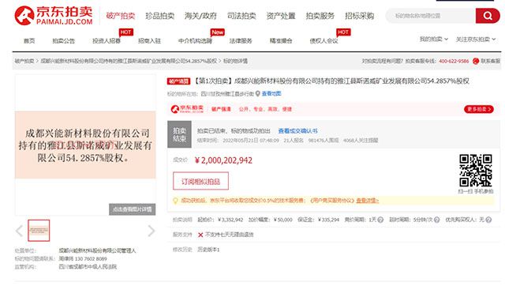The width and height of the screenshot is (505, 286).
Task: Click the 联系客服 icon
Action: coord(476,61)
